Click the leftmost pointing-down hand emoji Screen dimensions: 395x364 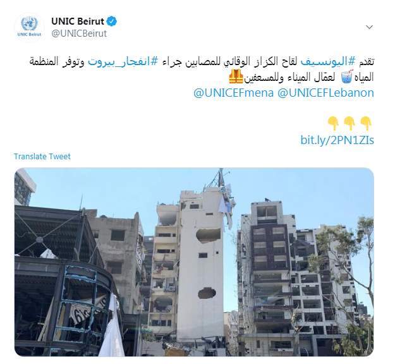pos(333,123)
